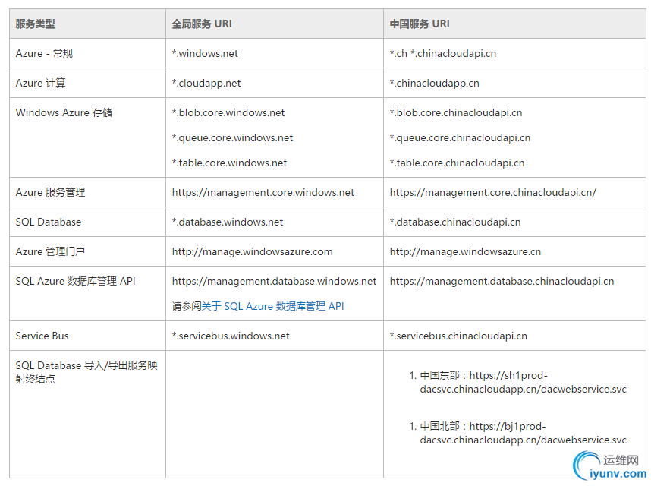Click http://manage.windowsazure.com text
Image resolution: width=651 pixels, height=486 pixels.
(253, 251)
